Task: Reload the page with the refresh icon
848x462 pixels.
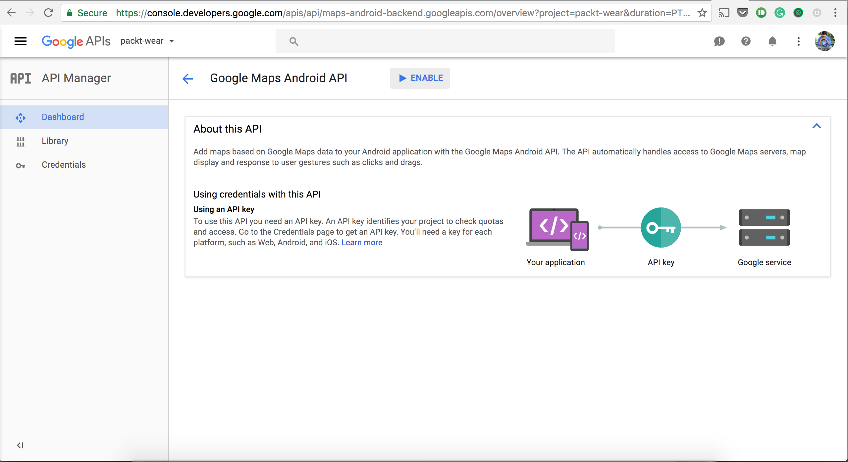Action: point(49,13)
